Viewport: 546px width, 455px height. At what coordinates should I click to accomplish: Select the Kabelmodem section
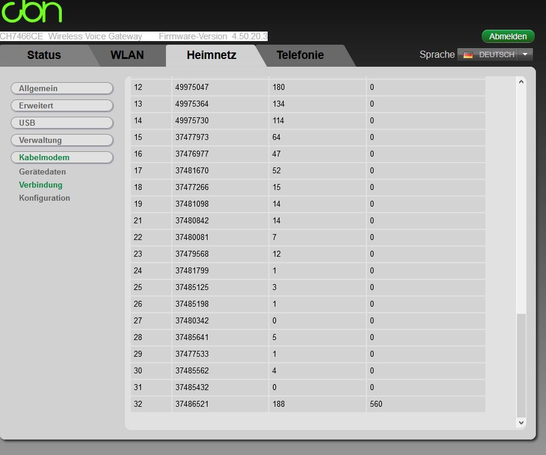coord(62,157)
